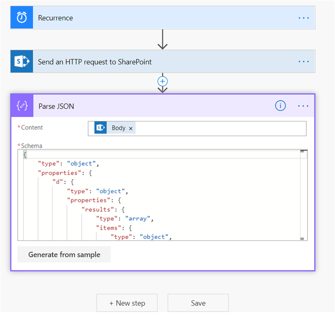Click the Parse JSON info icon
Image resolution: width=335 pixels, height=315 pixels.
pyautogui.click(x=280, y=106)
